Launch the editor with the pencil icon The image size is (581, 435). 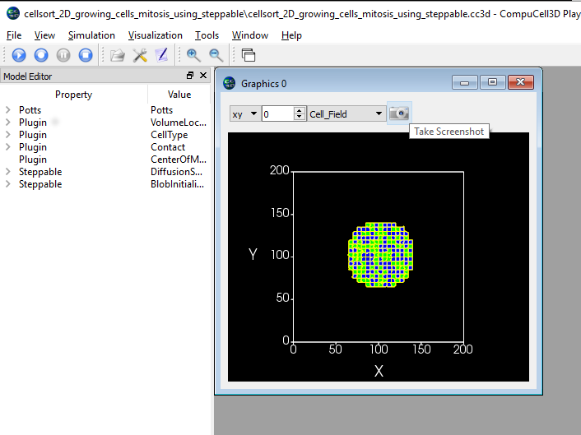coord(162,55)
